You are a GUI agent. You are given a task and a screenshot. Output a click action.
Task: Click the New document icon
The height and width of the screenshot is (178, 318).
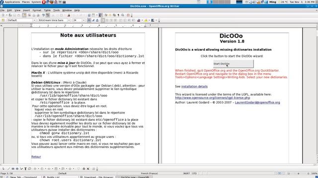(x=3, y=15)
